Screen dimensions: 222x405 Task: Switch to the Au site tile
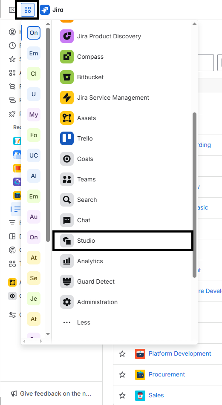pos(34,217)
